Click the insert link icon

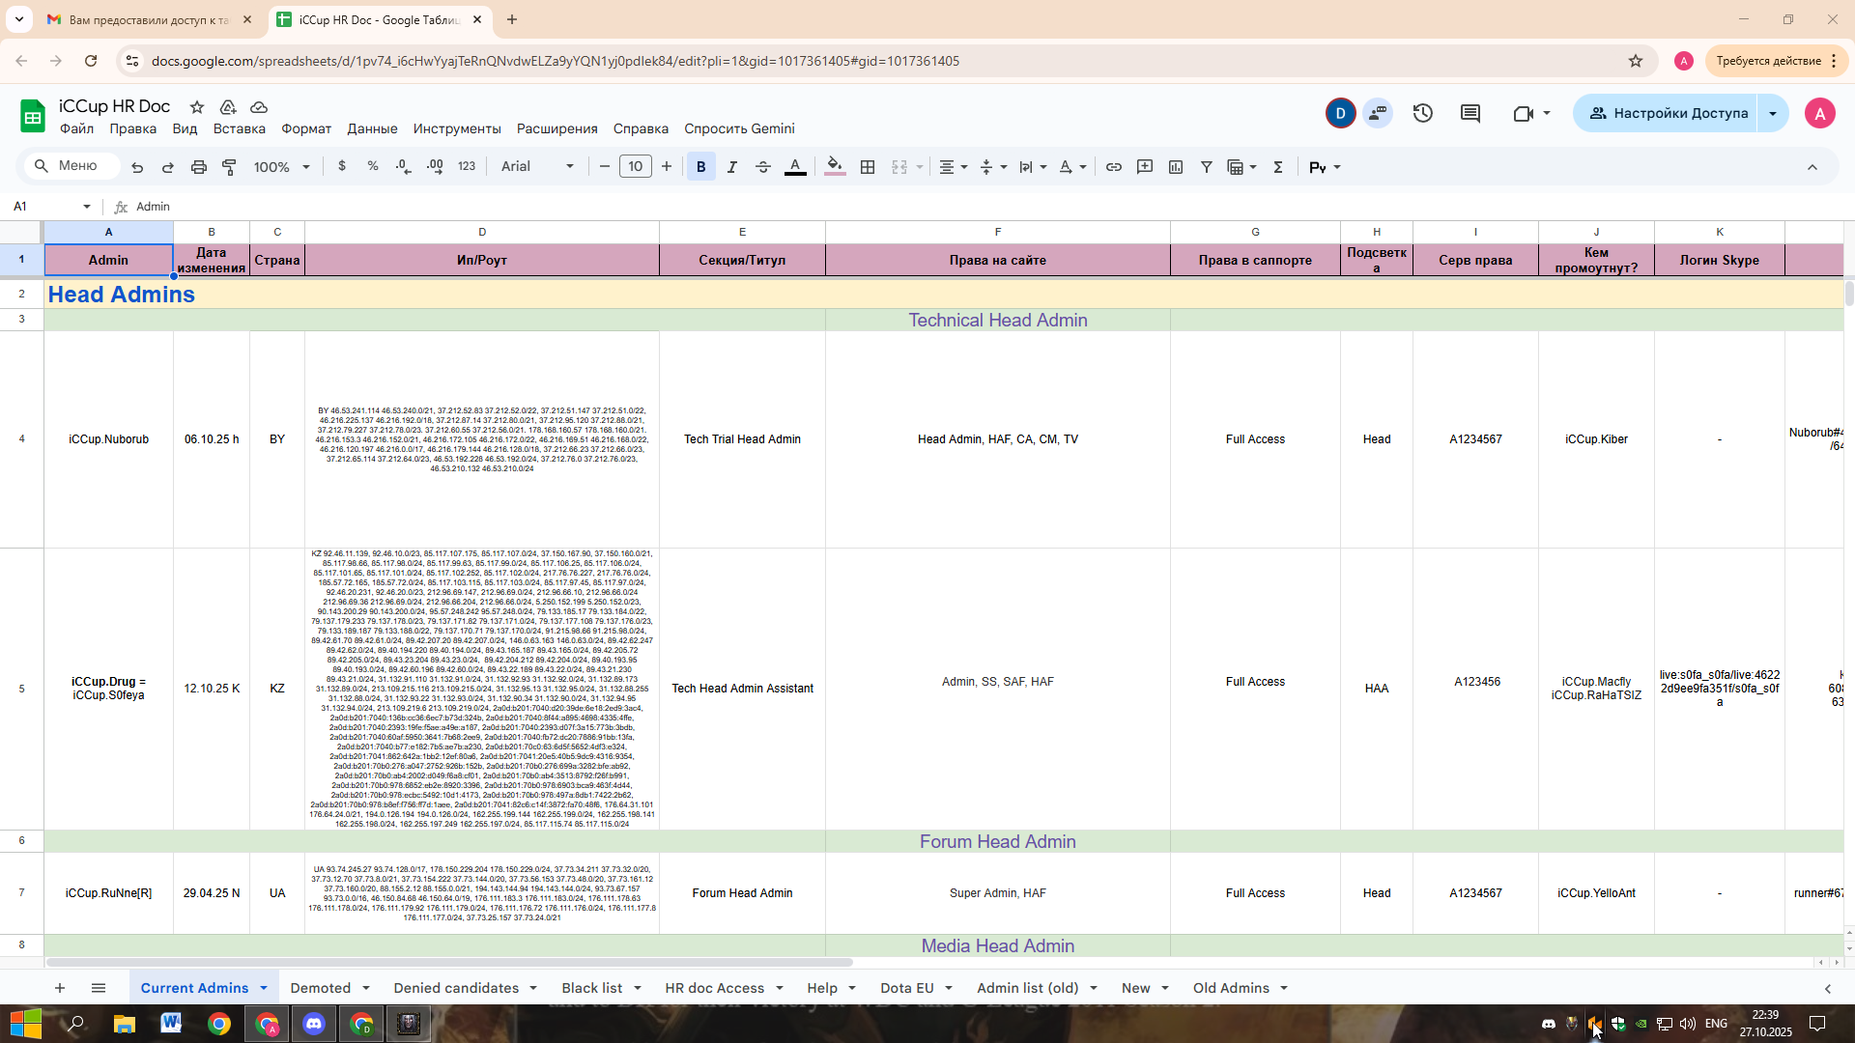[1114, 167]
